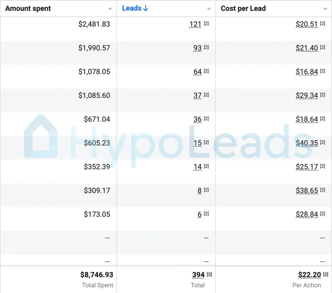Click footnote [2] icon beside 8 leads
The height and width of the screenshot is (293, 332).
[x=206, y=190]
